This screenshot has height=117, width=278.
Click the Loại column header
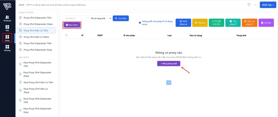169,35
